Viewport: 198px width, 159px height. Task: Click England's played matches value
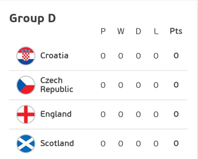tap(103, 114)
